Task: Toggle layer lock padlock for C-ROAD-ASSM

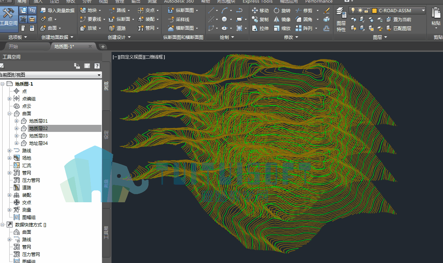Action: 367,10
